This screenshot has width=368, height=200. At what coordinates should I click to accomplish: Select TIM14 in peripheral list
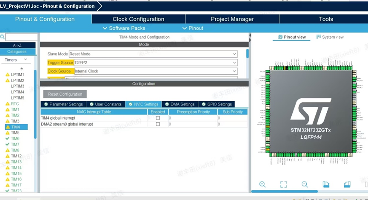click(x=16, y=168)
